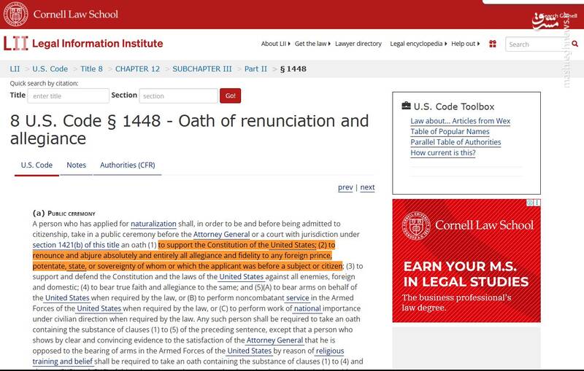Open the next section link
The image size is (584, 371).
(367, 187)
